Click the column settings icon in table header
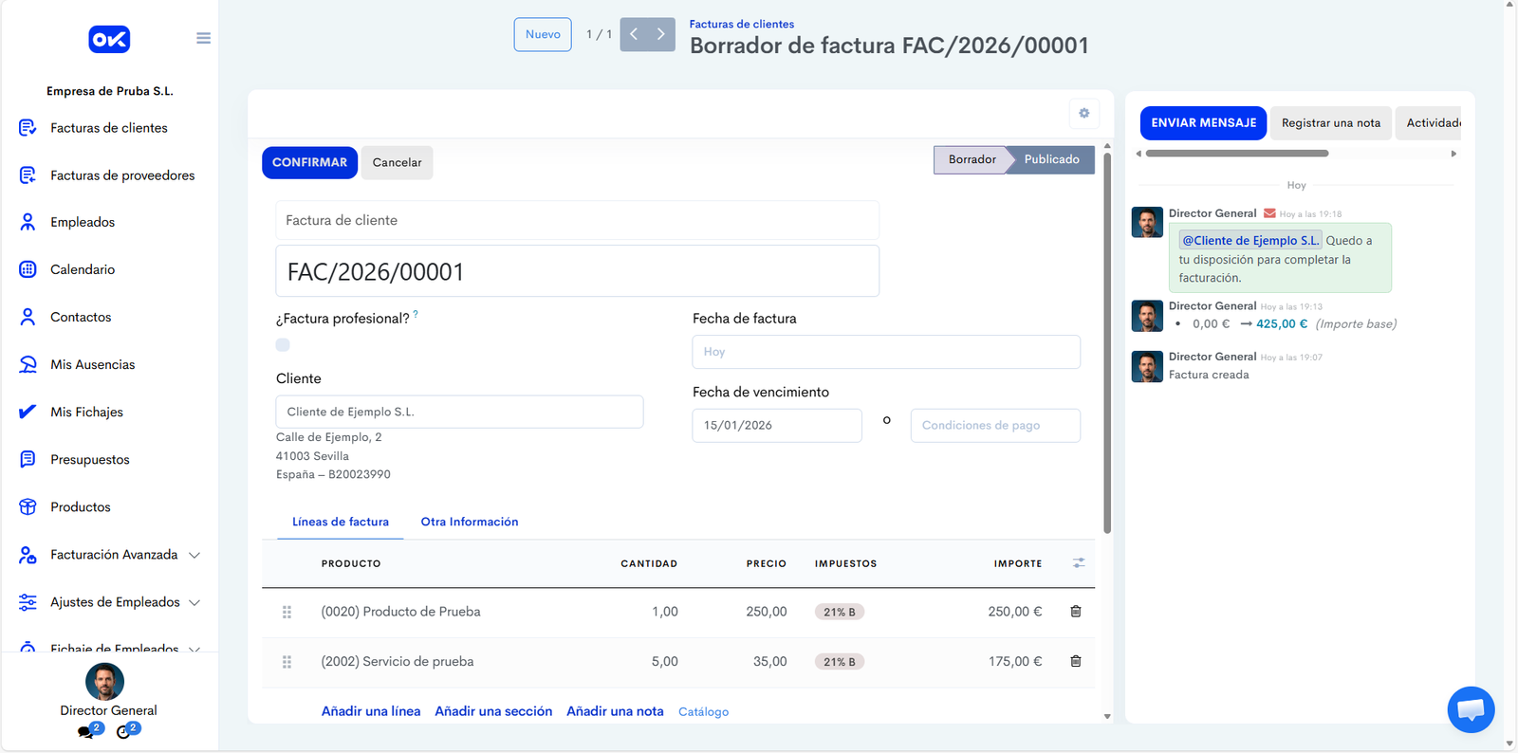1518x753 pixels. [1078, 563]
